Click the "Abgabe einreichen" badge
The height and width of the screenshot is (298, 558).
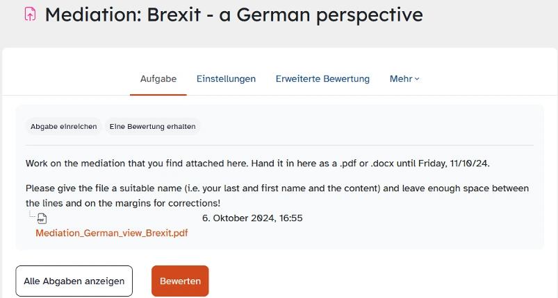[64, 126]
